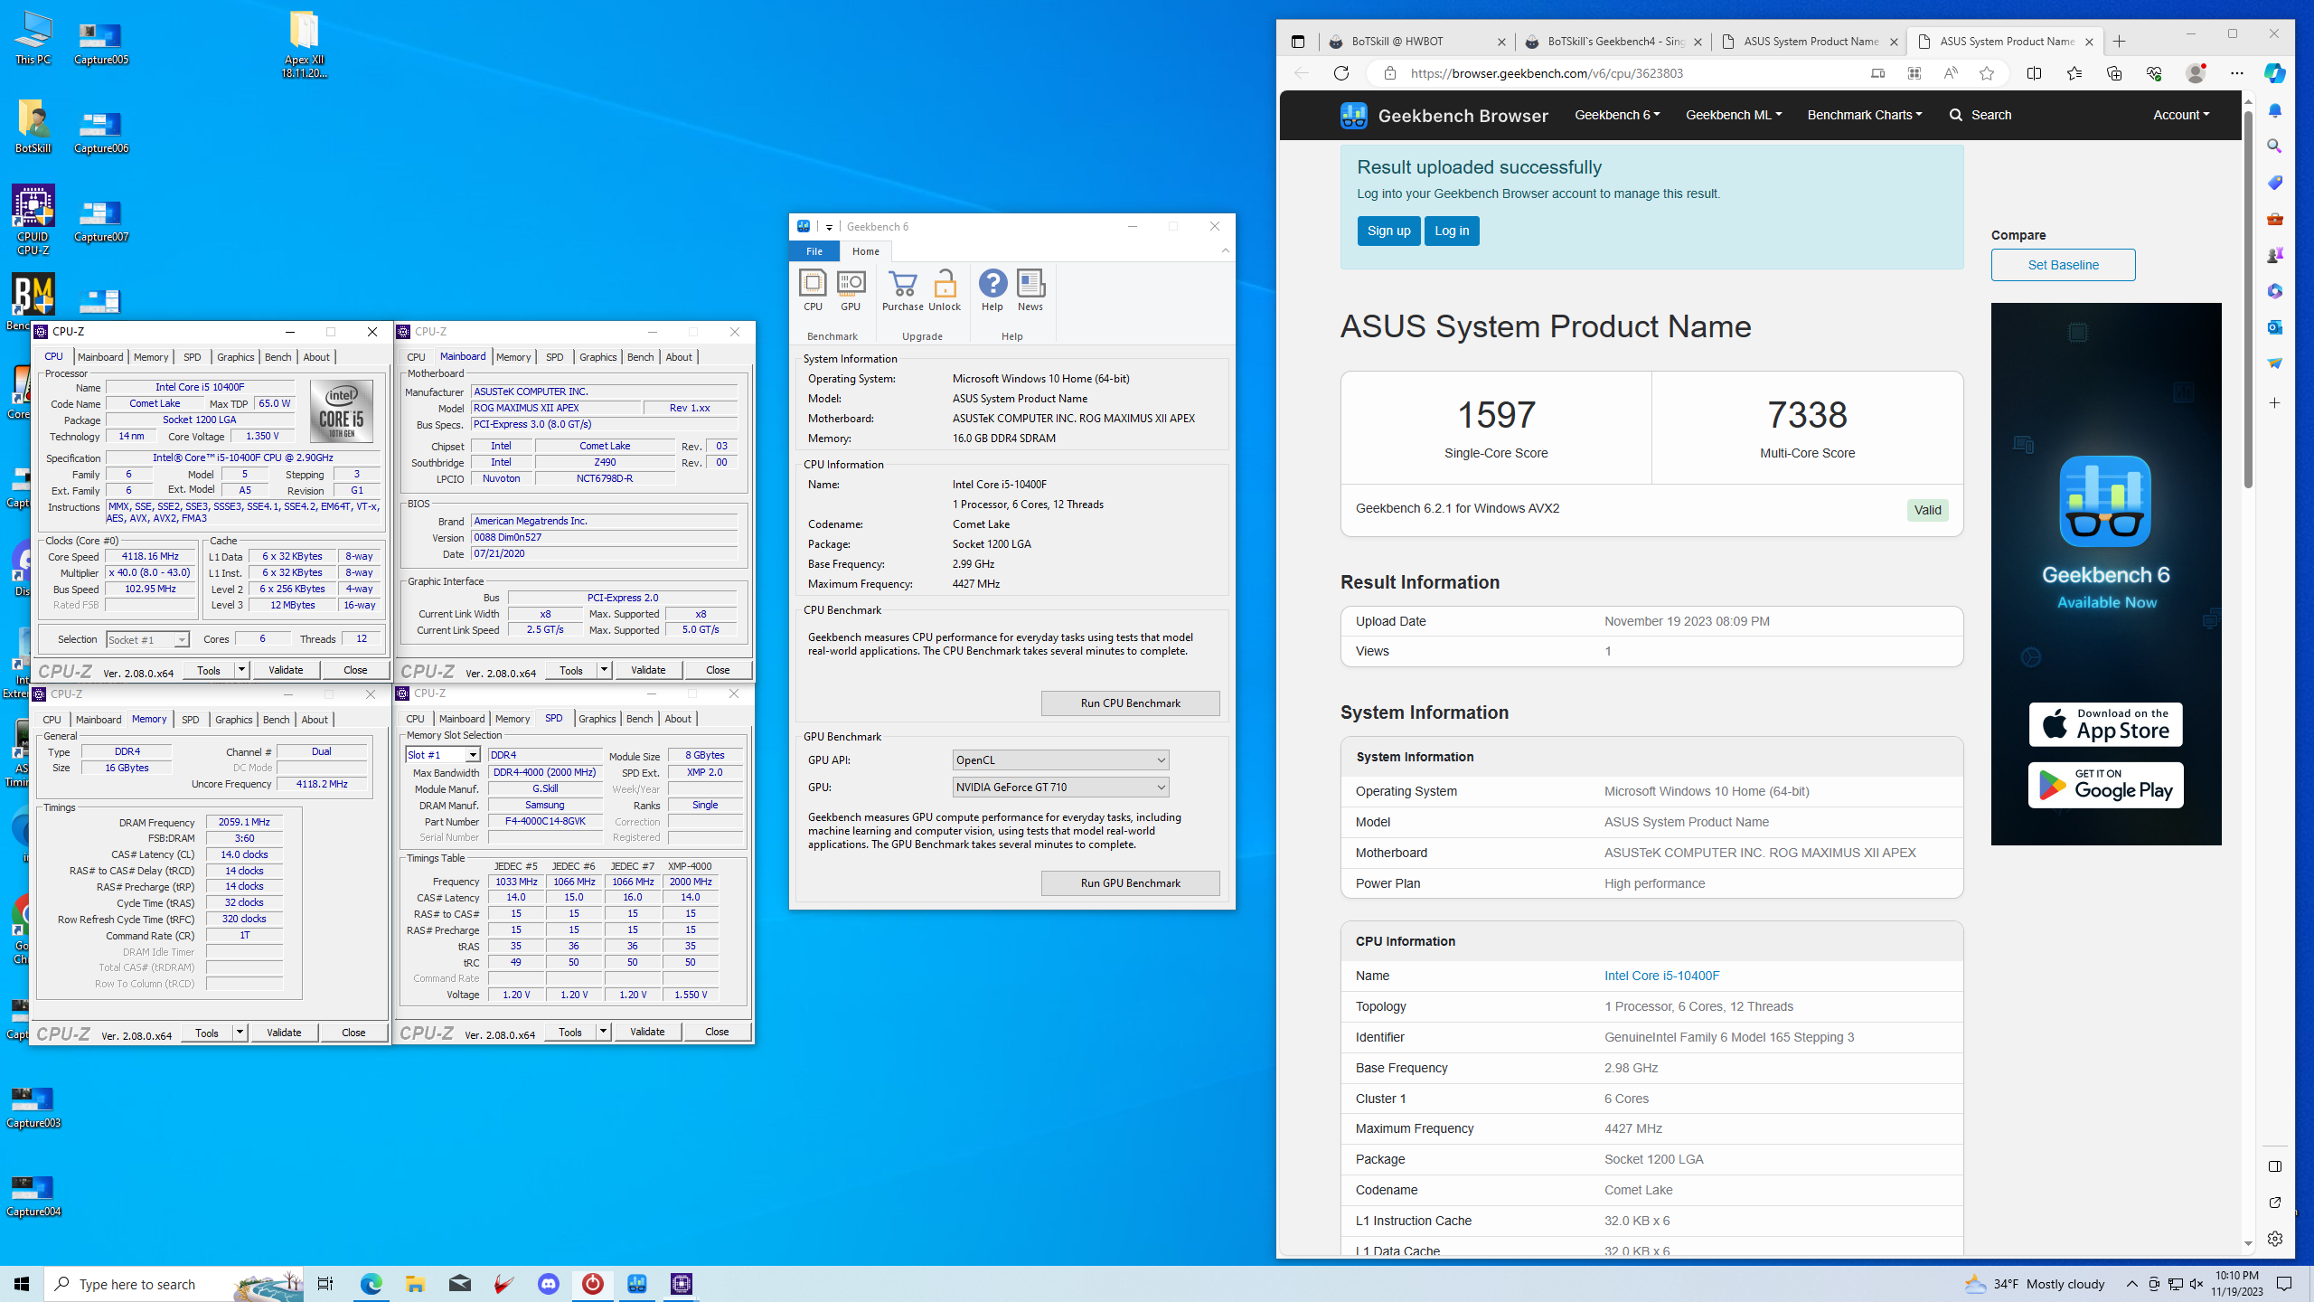Toggle split screen in Edge toolbar
This screenshot has height=1302, width=2314.
tap(2034, 73)
